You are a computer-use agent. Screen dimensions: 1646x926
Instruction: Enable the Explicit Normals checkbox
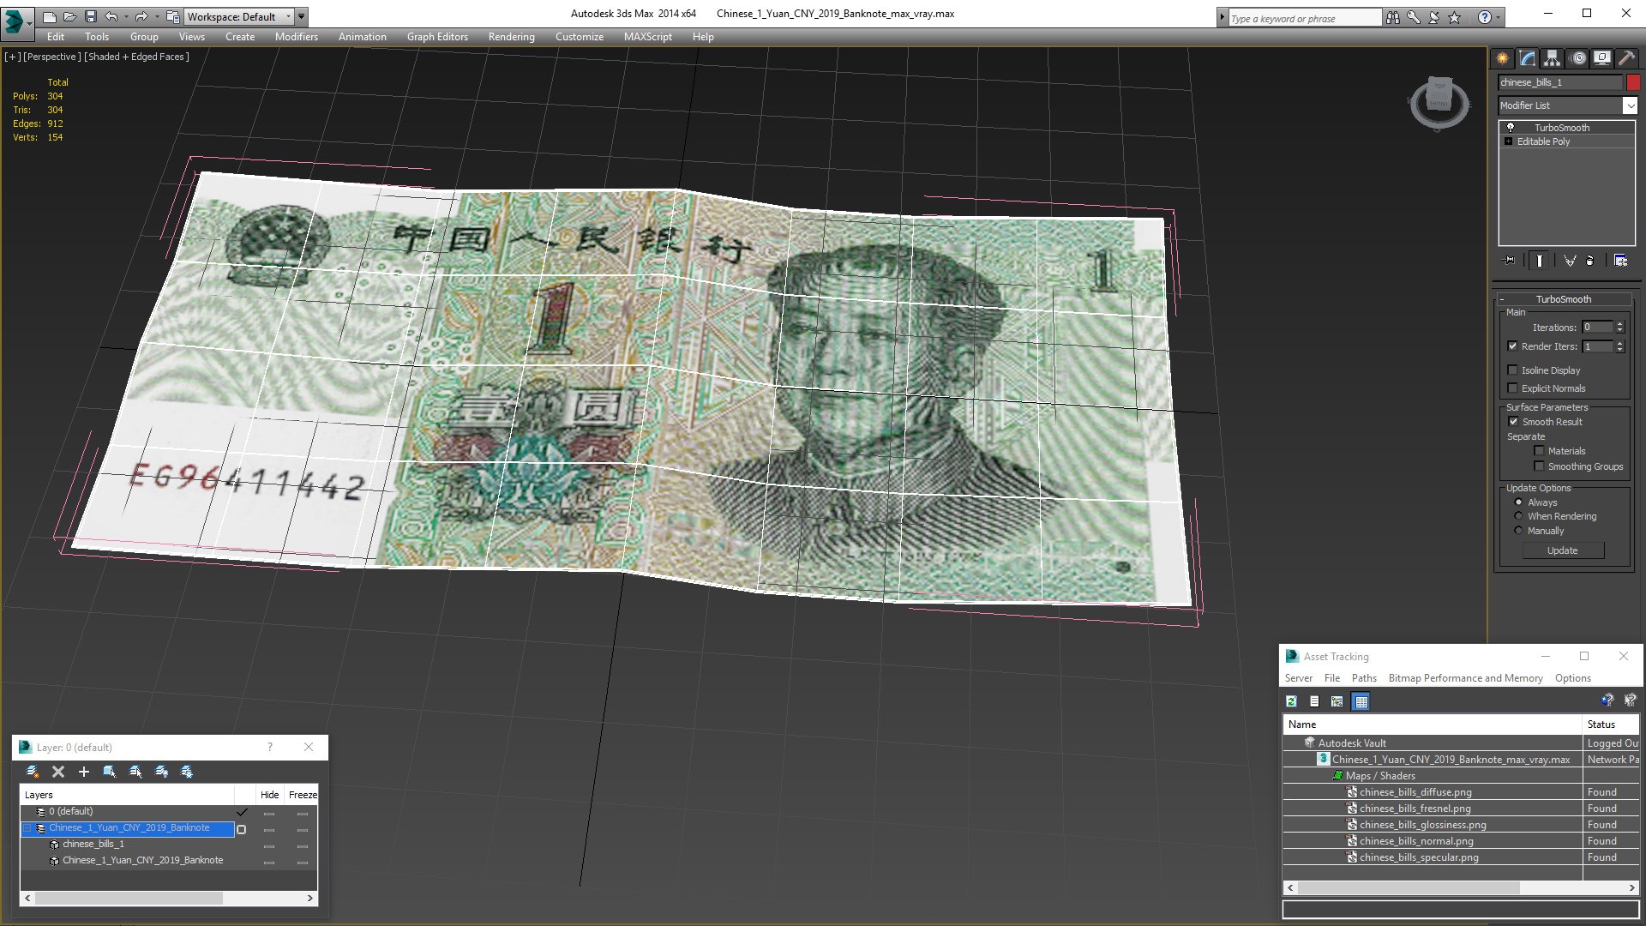click(1512, 388)
